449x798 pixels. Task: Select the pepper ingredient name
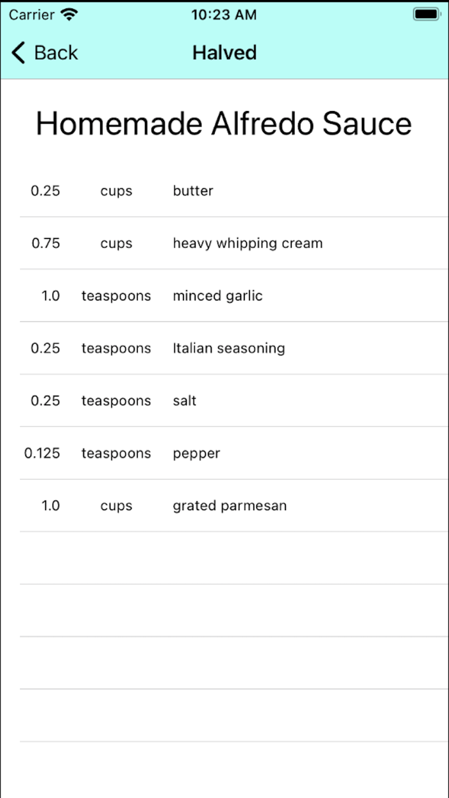coord(196,454)
